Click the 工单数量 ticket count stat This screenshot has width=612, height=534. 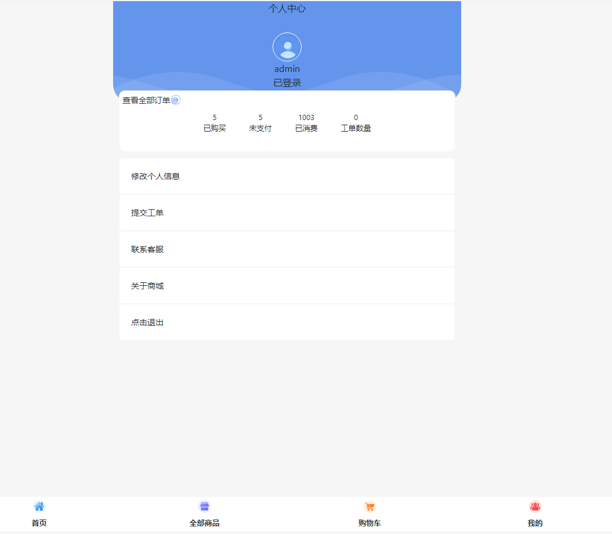pyautogui.click(x=356, y=123)
